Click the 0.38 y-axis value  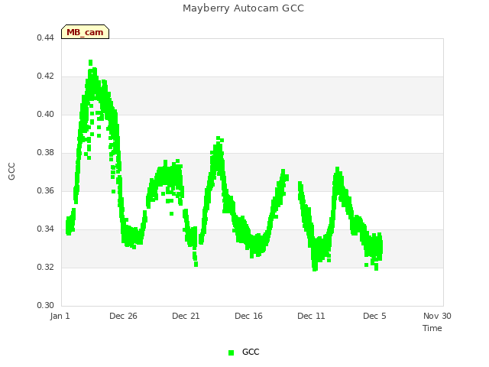pos(45,153)
